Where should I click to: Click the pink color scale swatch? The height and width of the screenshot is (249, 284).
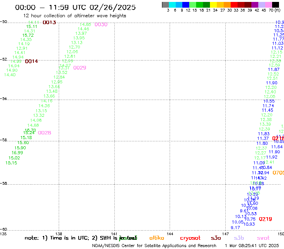[268, 5]
